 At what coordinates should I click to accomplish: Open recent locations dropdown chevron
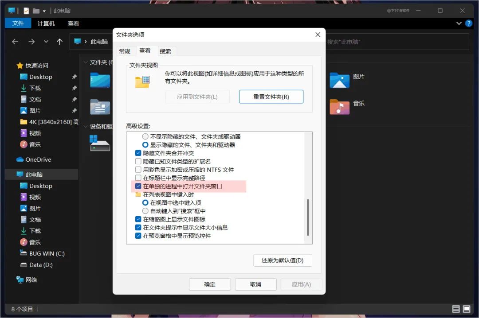click(46, 42)
